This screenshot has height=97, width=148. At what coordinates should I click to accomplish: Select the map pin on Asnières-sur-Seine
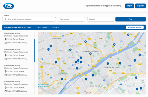(x=90, y=54)
